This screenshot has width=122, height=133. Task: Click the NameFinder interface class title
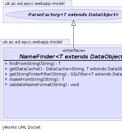71,56
